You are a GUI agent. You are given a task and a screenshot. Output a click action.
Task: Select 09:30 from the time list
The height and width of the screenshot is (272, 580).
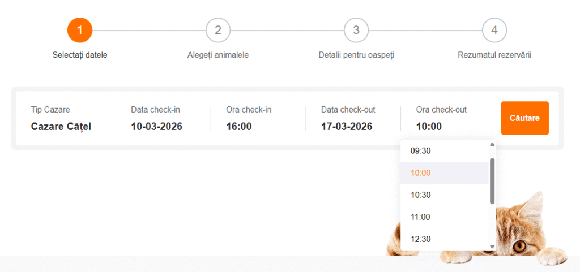[x=421, y=151]
